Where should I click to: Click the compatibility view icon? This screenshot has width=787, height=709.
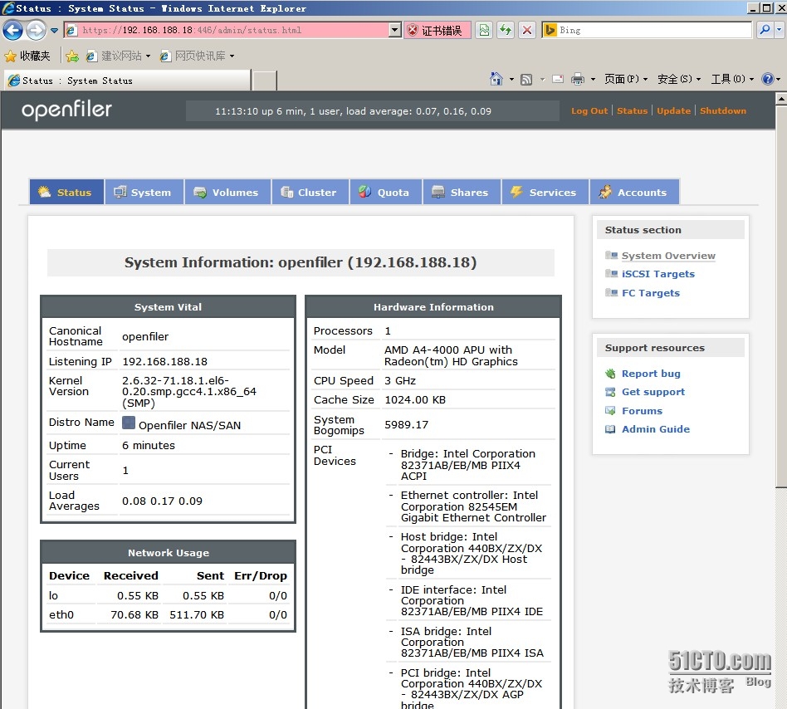(484, 31)
